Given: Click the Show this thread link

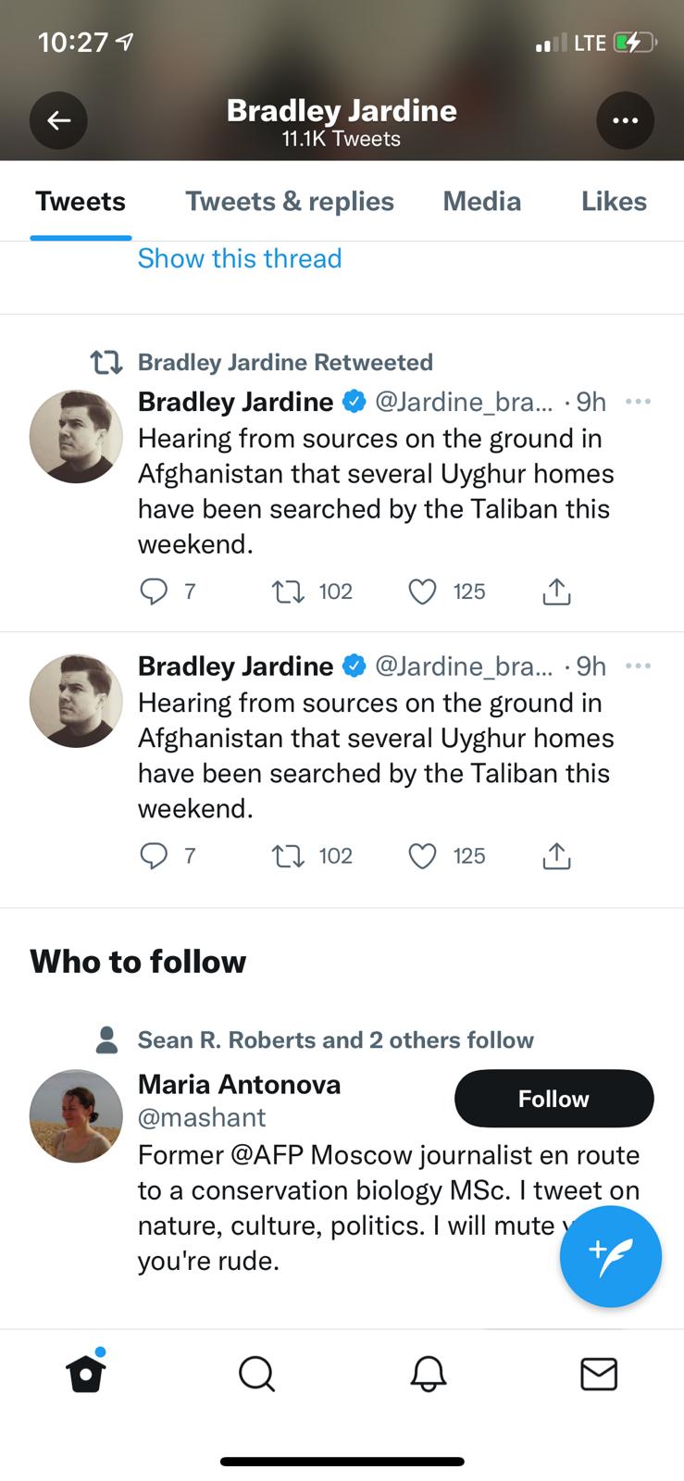Looking at the screenshot, I should point(240,258).
